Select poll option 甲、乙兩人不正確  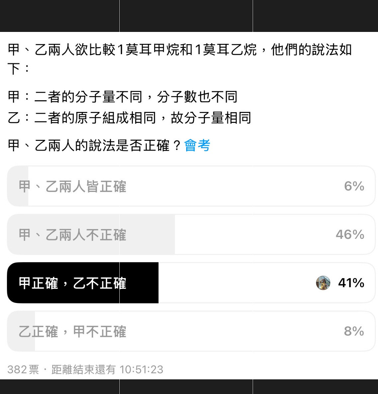coord(191,235)
